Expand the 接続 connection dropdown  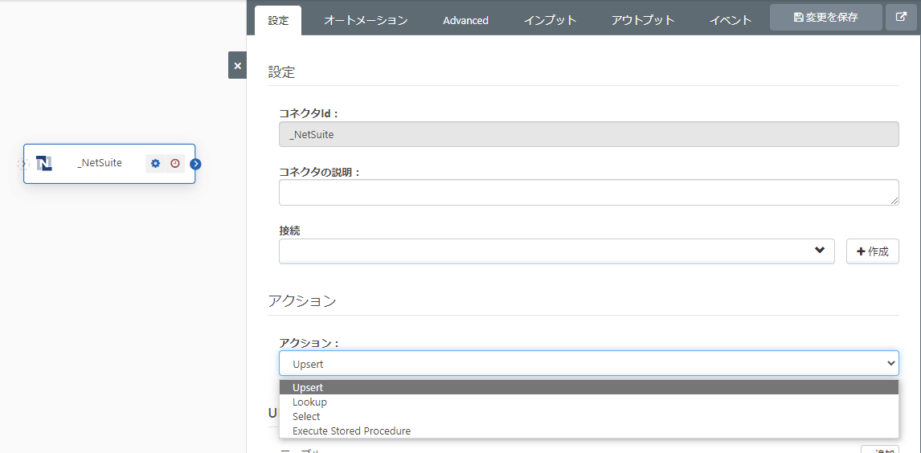pyautogui.click(x=556, y=251)
